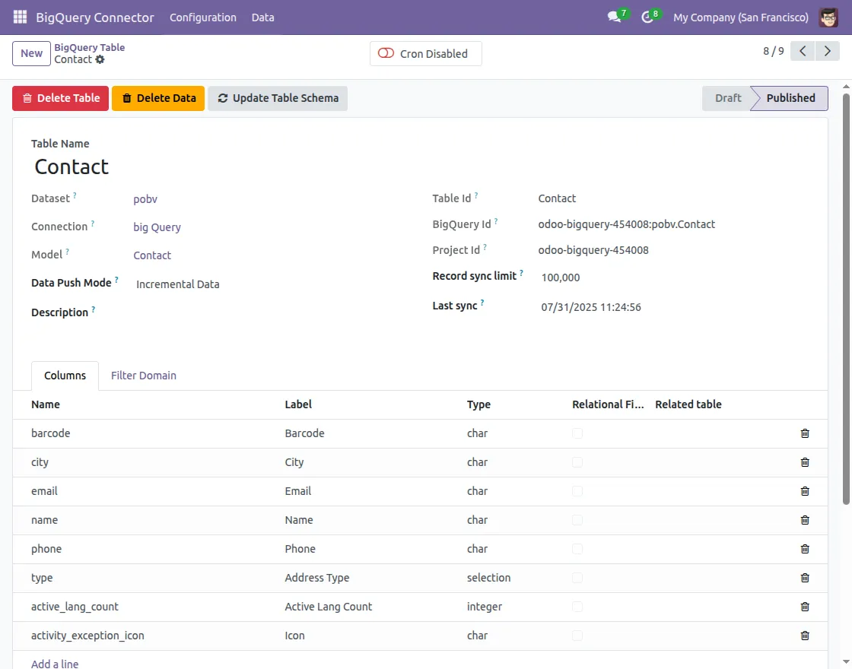Remove the activity_exception_icon column row

pos(805,636)
